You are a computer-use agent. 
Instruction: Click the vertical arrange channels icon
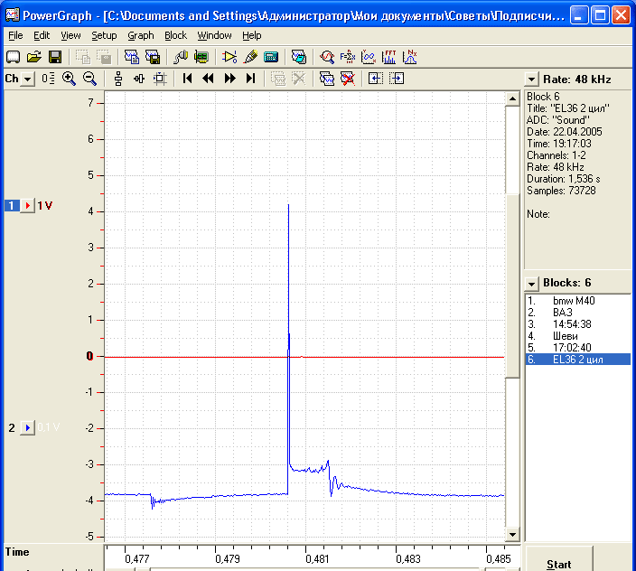pos(118,79)
